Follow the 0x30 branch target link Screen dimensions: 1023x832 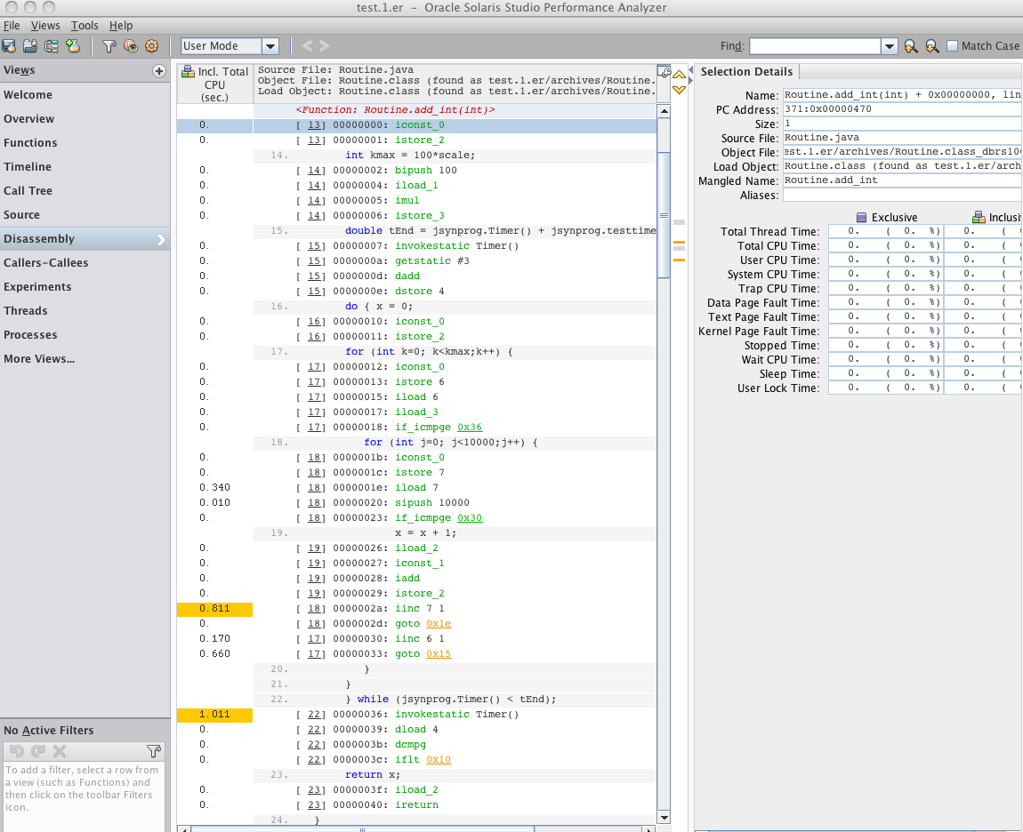pos(470,517)
